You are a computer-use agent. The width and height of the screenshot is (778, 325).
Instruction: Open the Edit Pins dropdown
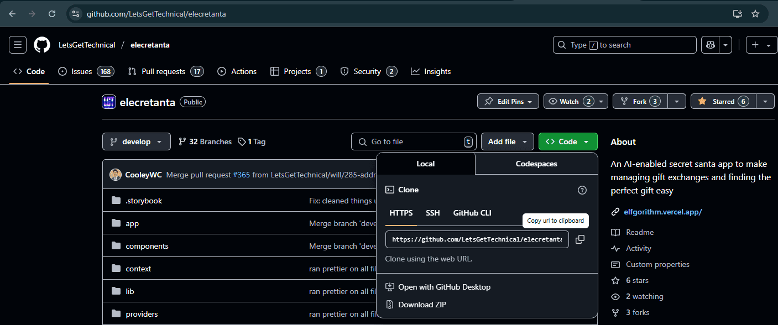(508, 101)
